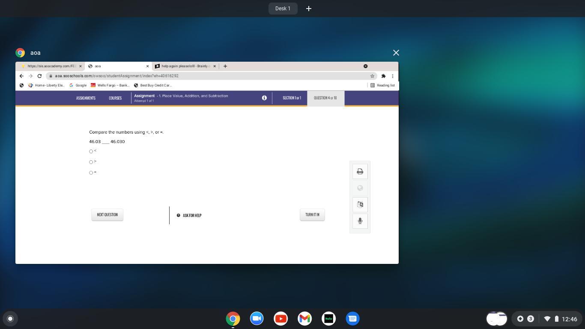Screen dimensions: 585x329
Task: Open Gmail from the shelf
Action: [x=305, y=318]
